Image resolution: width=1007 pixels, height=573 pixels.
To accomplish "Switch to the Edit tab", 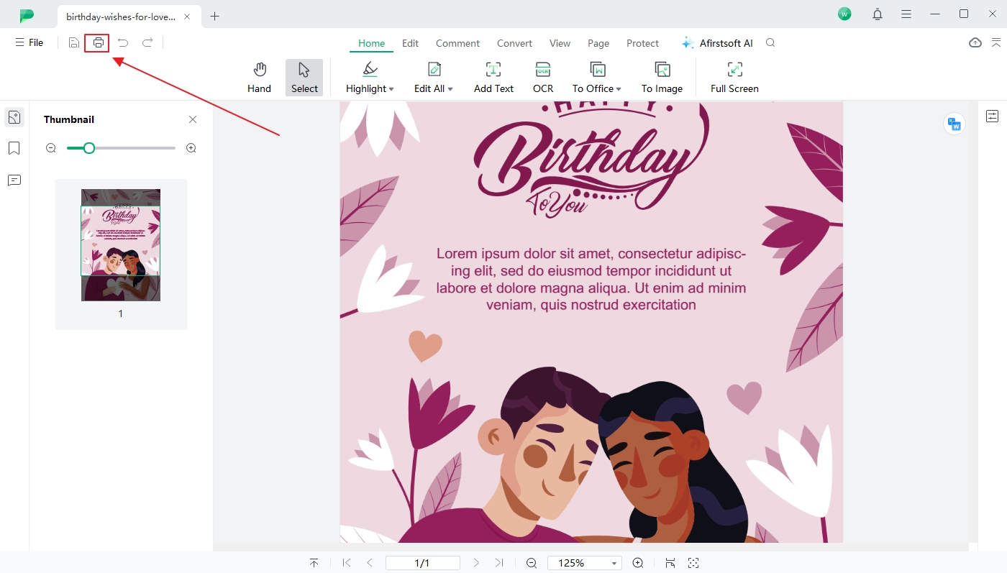I will [410, 43].
